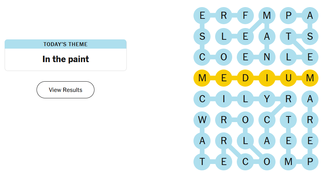Select the letter W tile
This screenshot has width=322, height=181.
point(202,120)
